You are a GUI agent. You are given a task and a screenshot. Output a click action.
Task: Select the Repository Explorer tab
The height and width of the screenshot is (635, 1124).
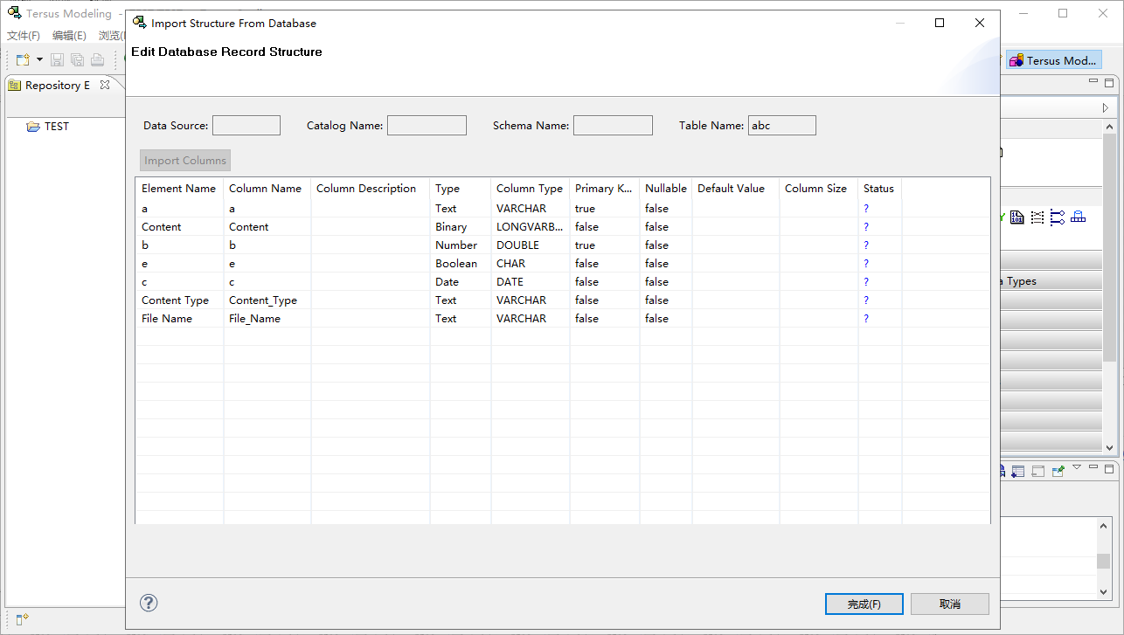tap(58, 85)
